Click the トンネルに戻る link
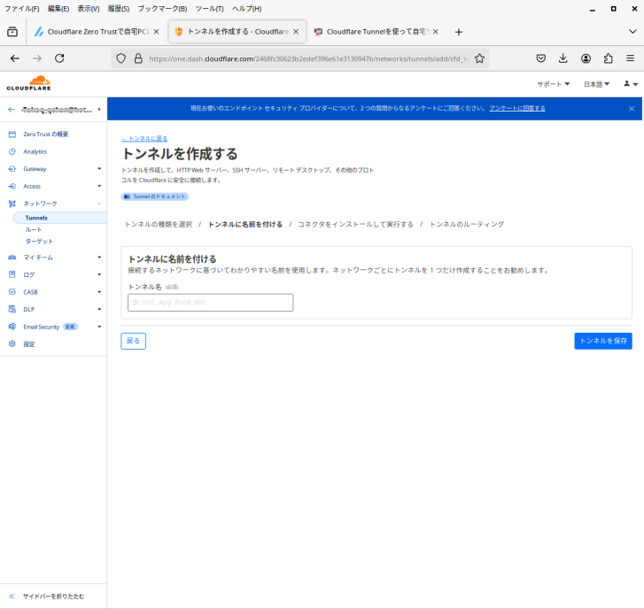This screenshot has width=644, height=609. (144, 139)
